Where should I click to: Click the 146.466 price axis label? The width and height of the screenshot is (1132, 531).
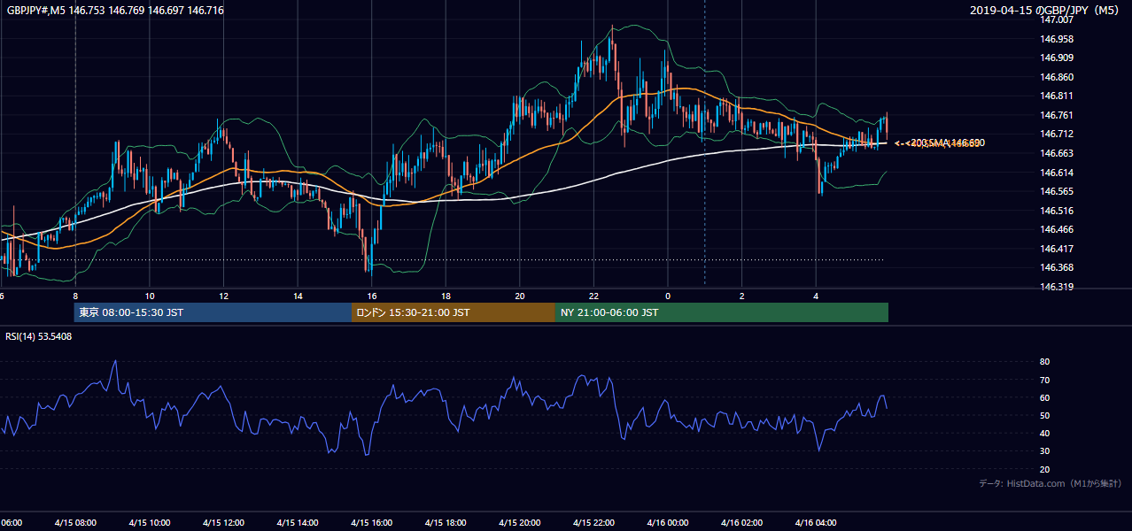tap(1057, 229)
